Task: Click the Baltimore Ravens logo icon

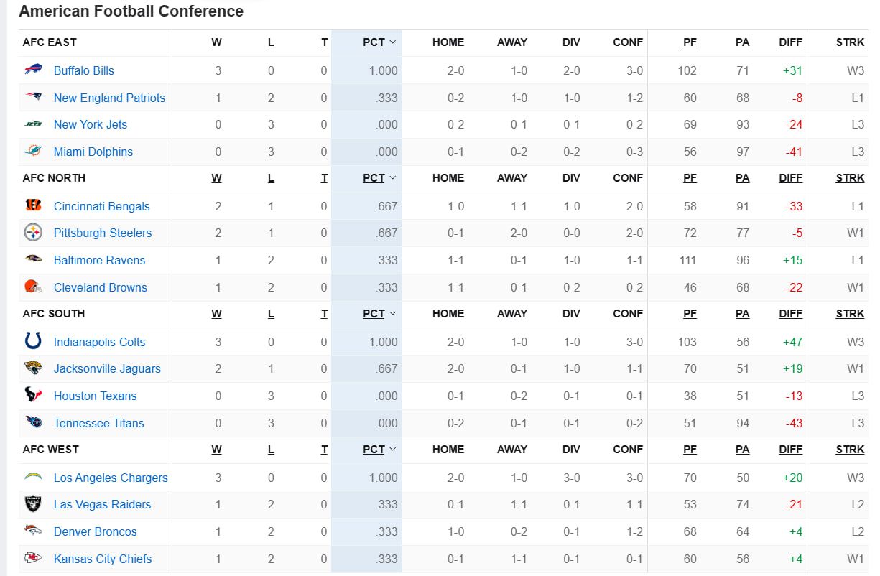Action: (x=33, y=259)
